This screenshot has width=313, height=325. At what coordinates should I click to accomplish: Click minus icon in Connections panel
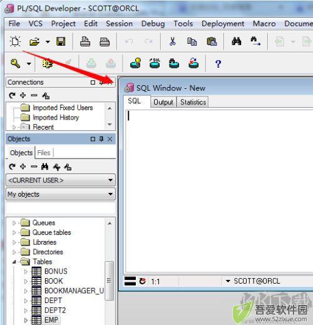click(34, 96)
